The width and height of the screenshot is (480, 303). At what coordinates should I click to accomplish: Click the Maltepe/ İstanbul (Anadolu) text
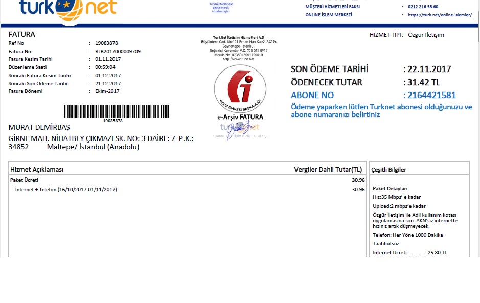(93, 147)
